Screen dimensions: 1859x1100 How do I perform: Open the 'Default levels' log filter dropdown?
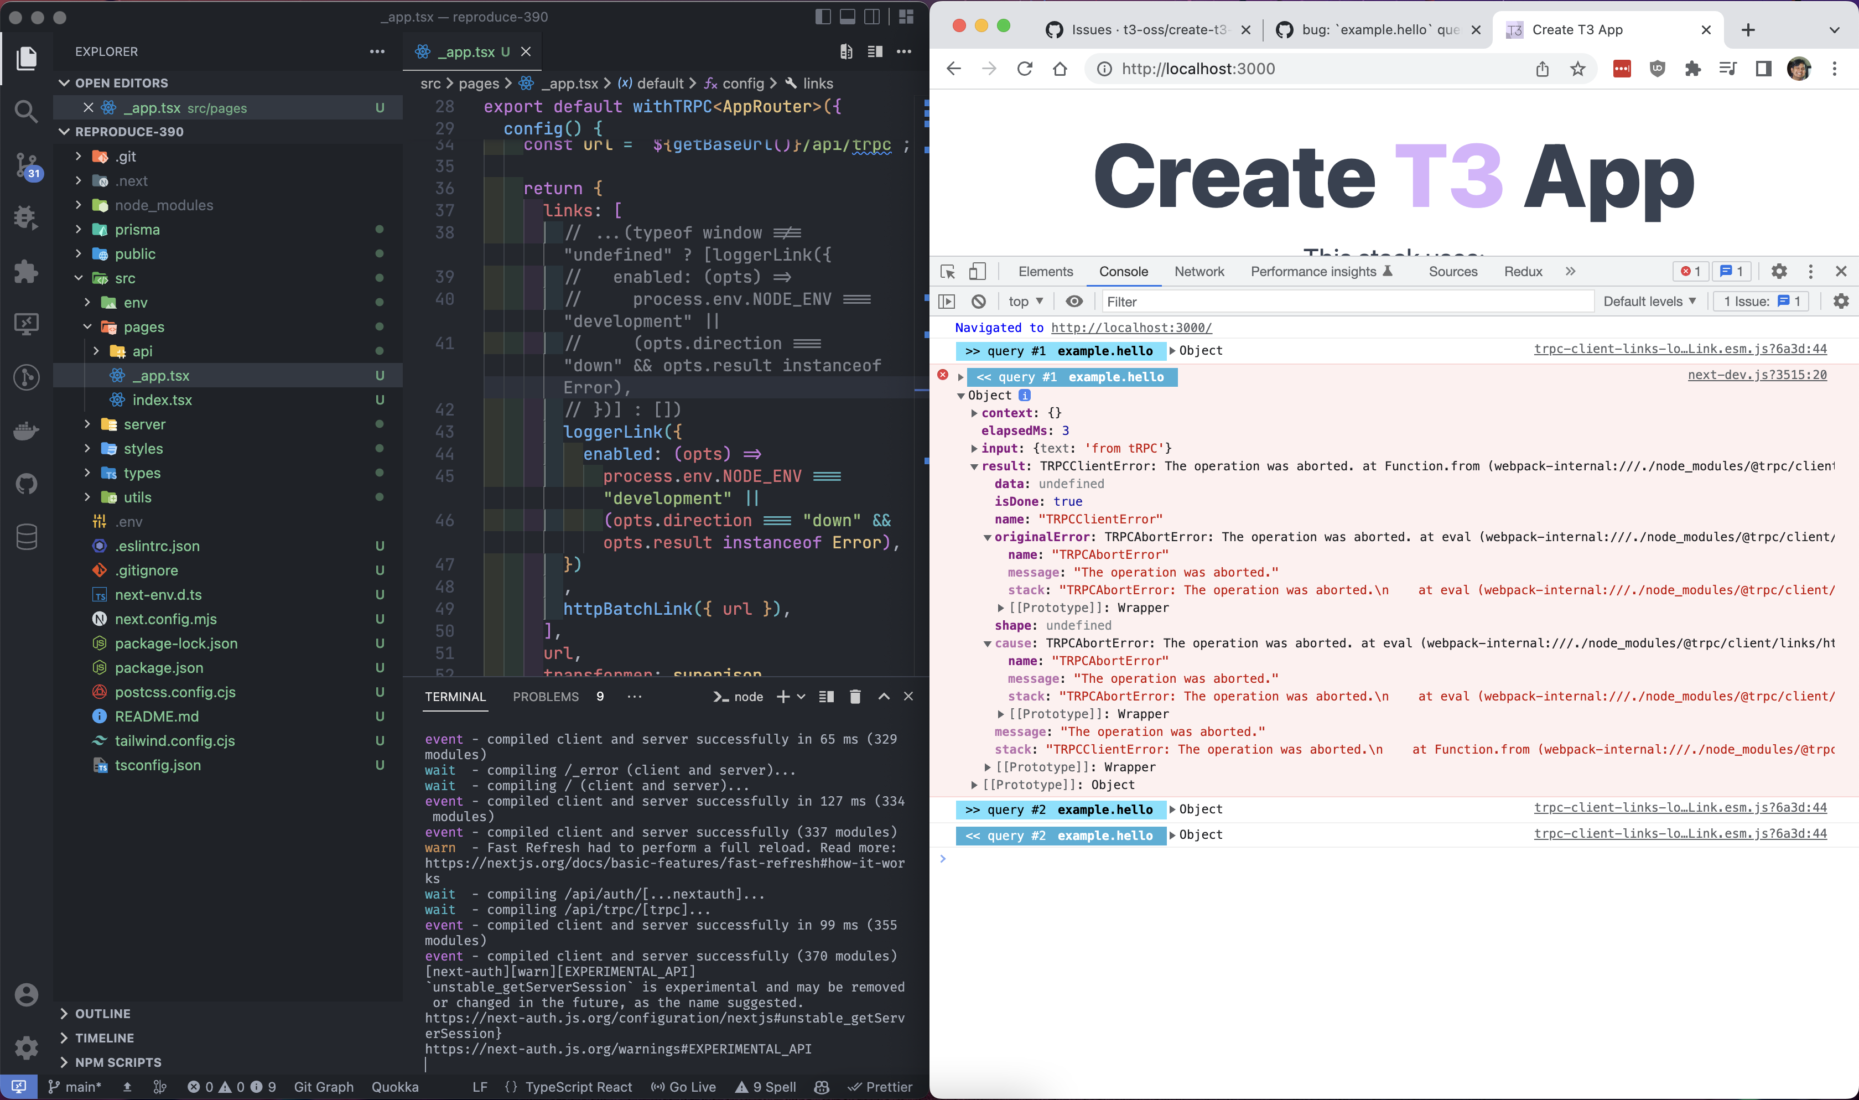point(1649,301)
